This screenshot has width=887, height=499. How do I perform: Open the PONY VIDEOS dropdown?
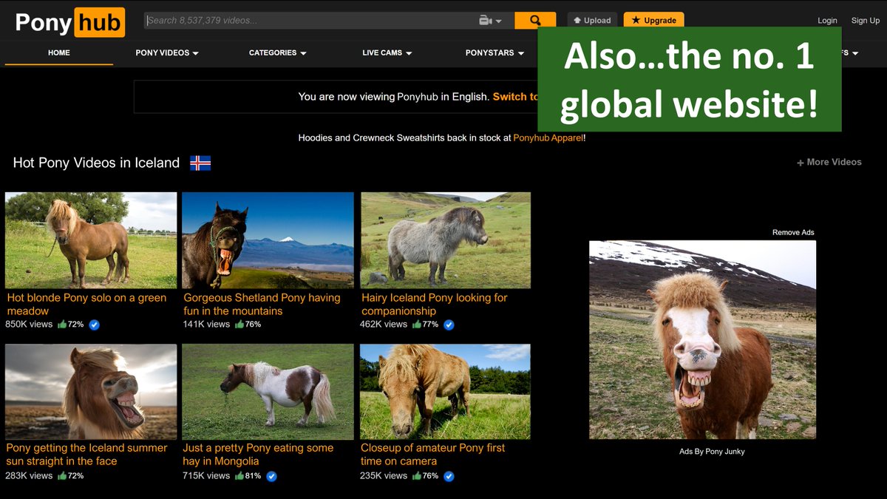pyautogui.click(x=166, y=52)
